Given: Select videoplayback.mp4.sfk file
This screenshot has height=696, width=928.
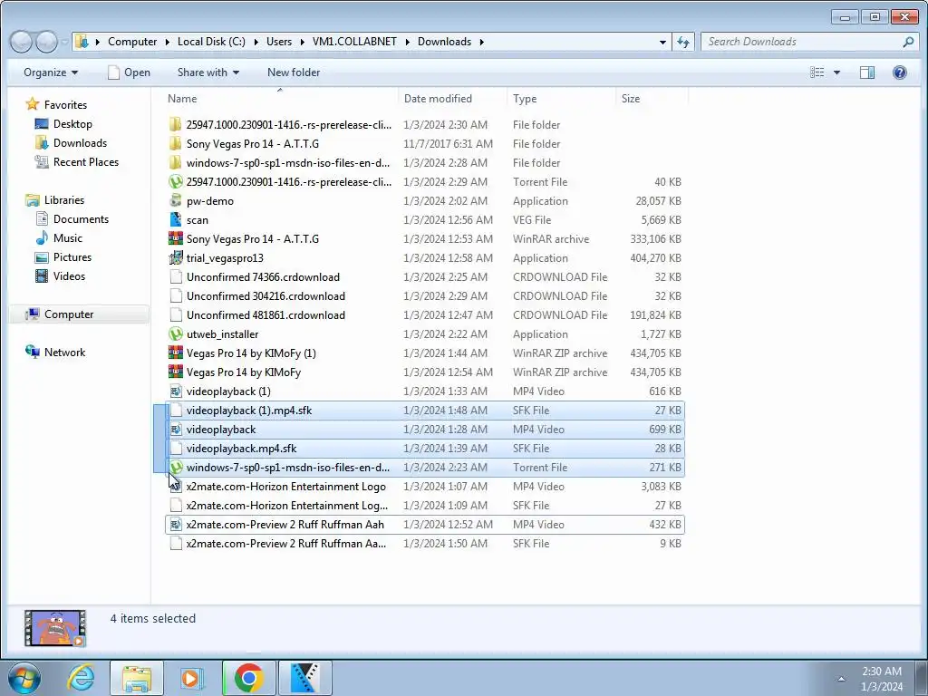Looking at the screenshot, I should (425, 448).
